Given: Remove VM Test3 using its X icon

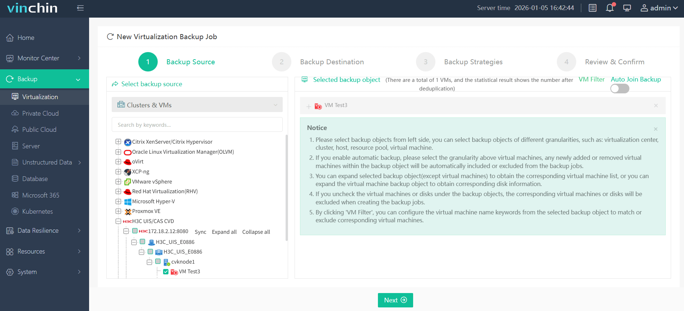Looking at the screenshot, I should coord(656,106).
